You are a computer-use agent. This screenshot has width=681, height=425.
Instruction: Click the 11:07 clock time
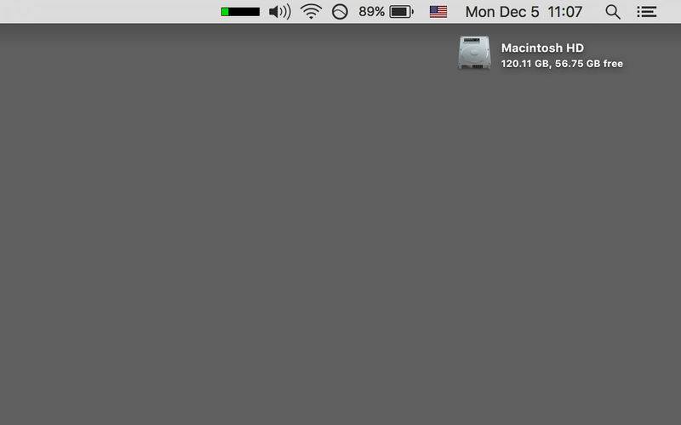(565, 12)
